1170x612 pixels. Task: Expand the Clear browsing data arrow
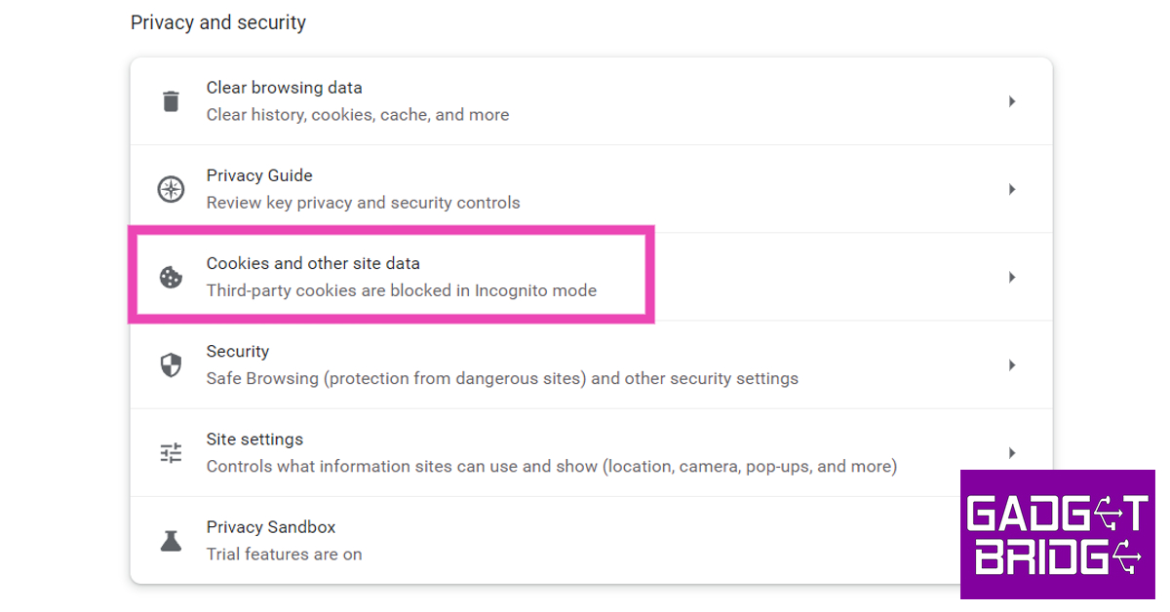[x=1012, y=101]
